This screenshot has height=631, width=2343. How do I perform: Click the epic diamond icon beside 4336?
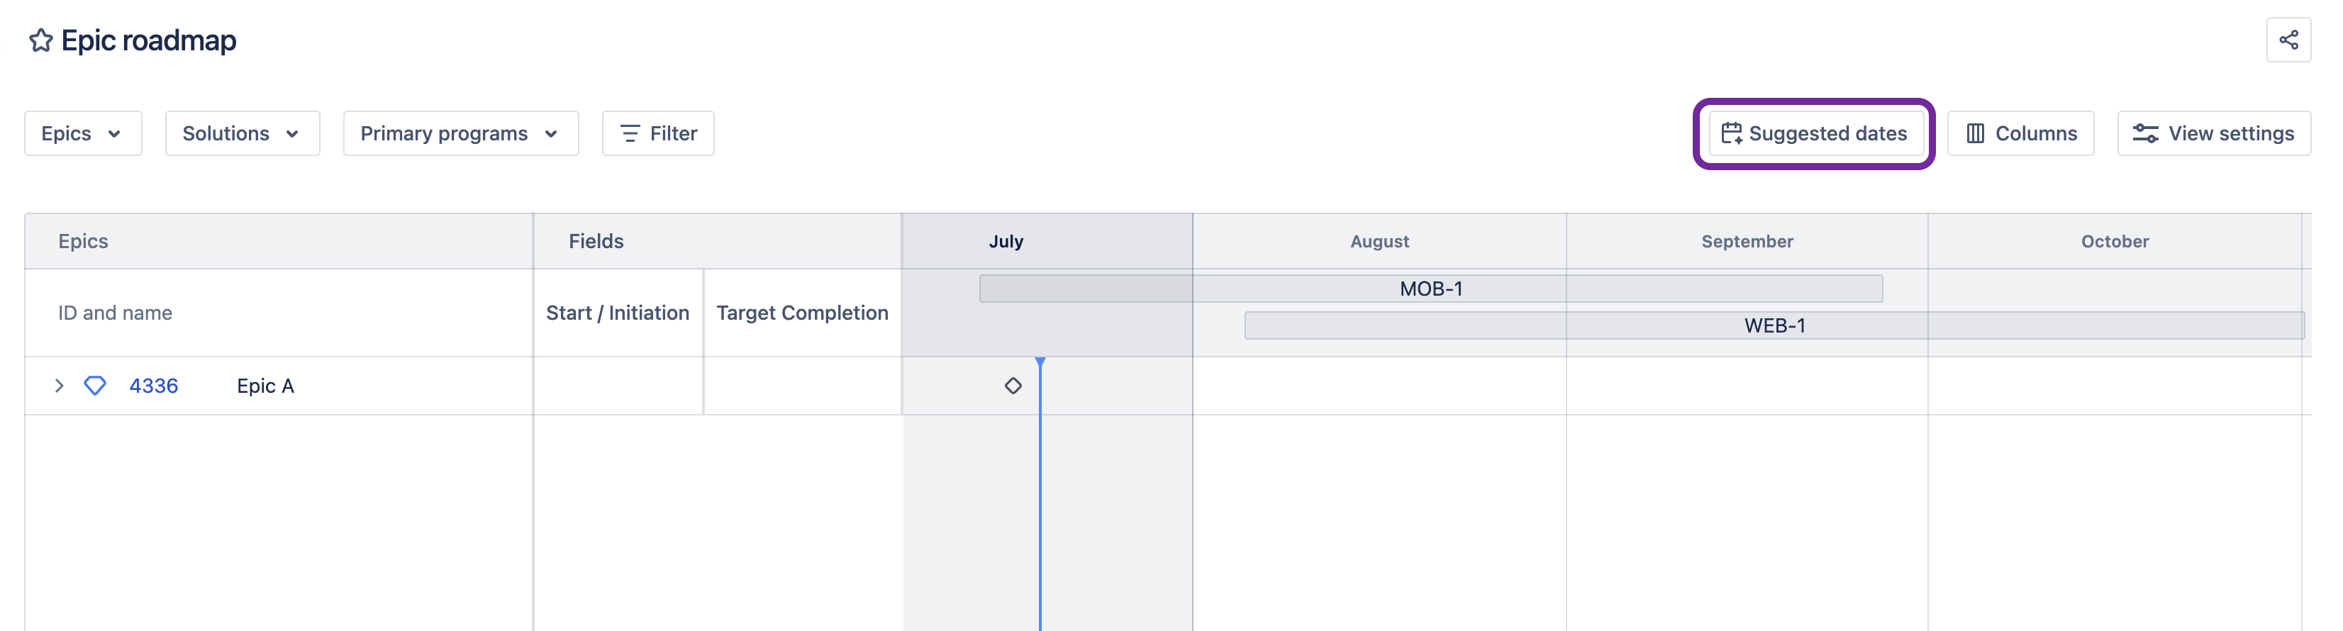[94, 386]
